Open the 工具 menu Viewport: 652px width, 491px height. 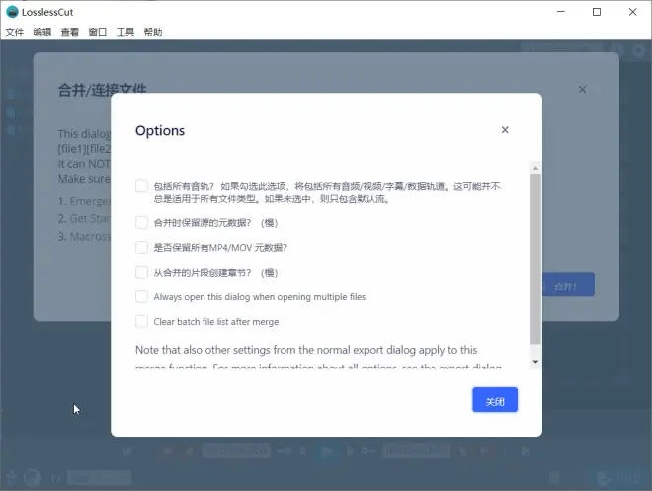[125, 32]
